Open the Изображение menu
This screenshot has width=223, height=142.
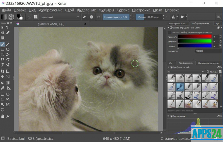(50, 10)
